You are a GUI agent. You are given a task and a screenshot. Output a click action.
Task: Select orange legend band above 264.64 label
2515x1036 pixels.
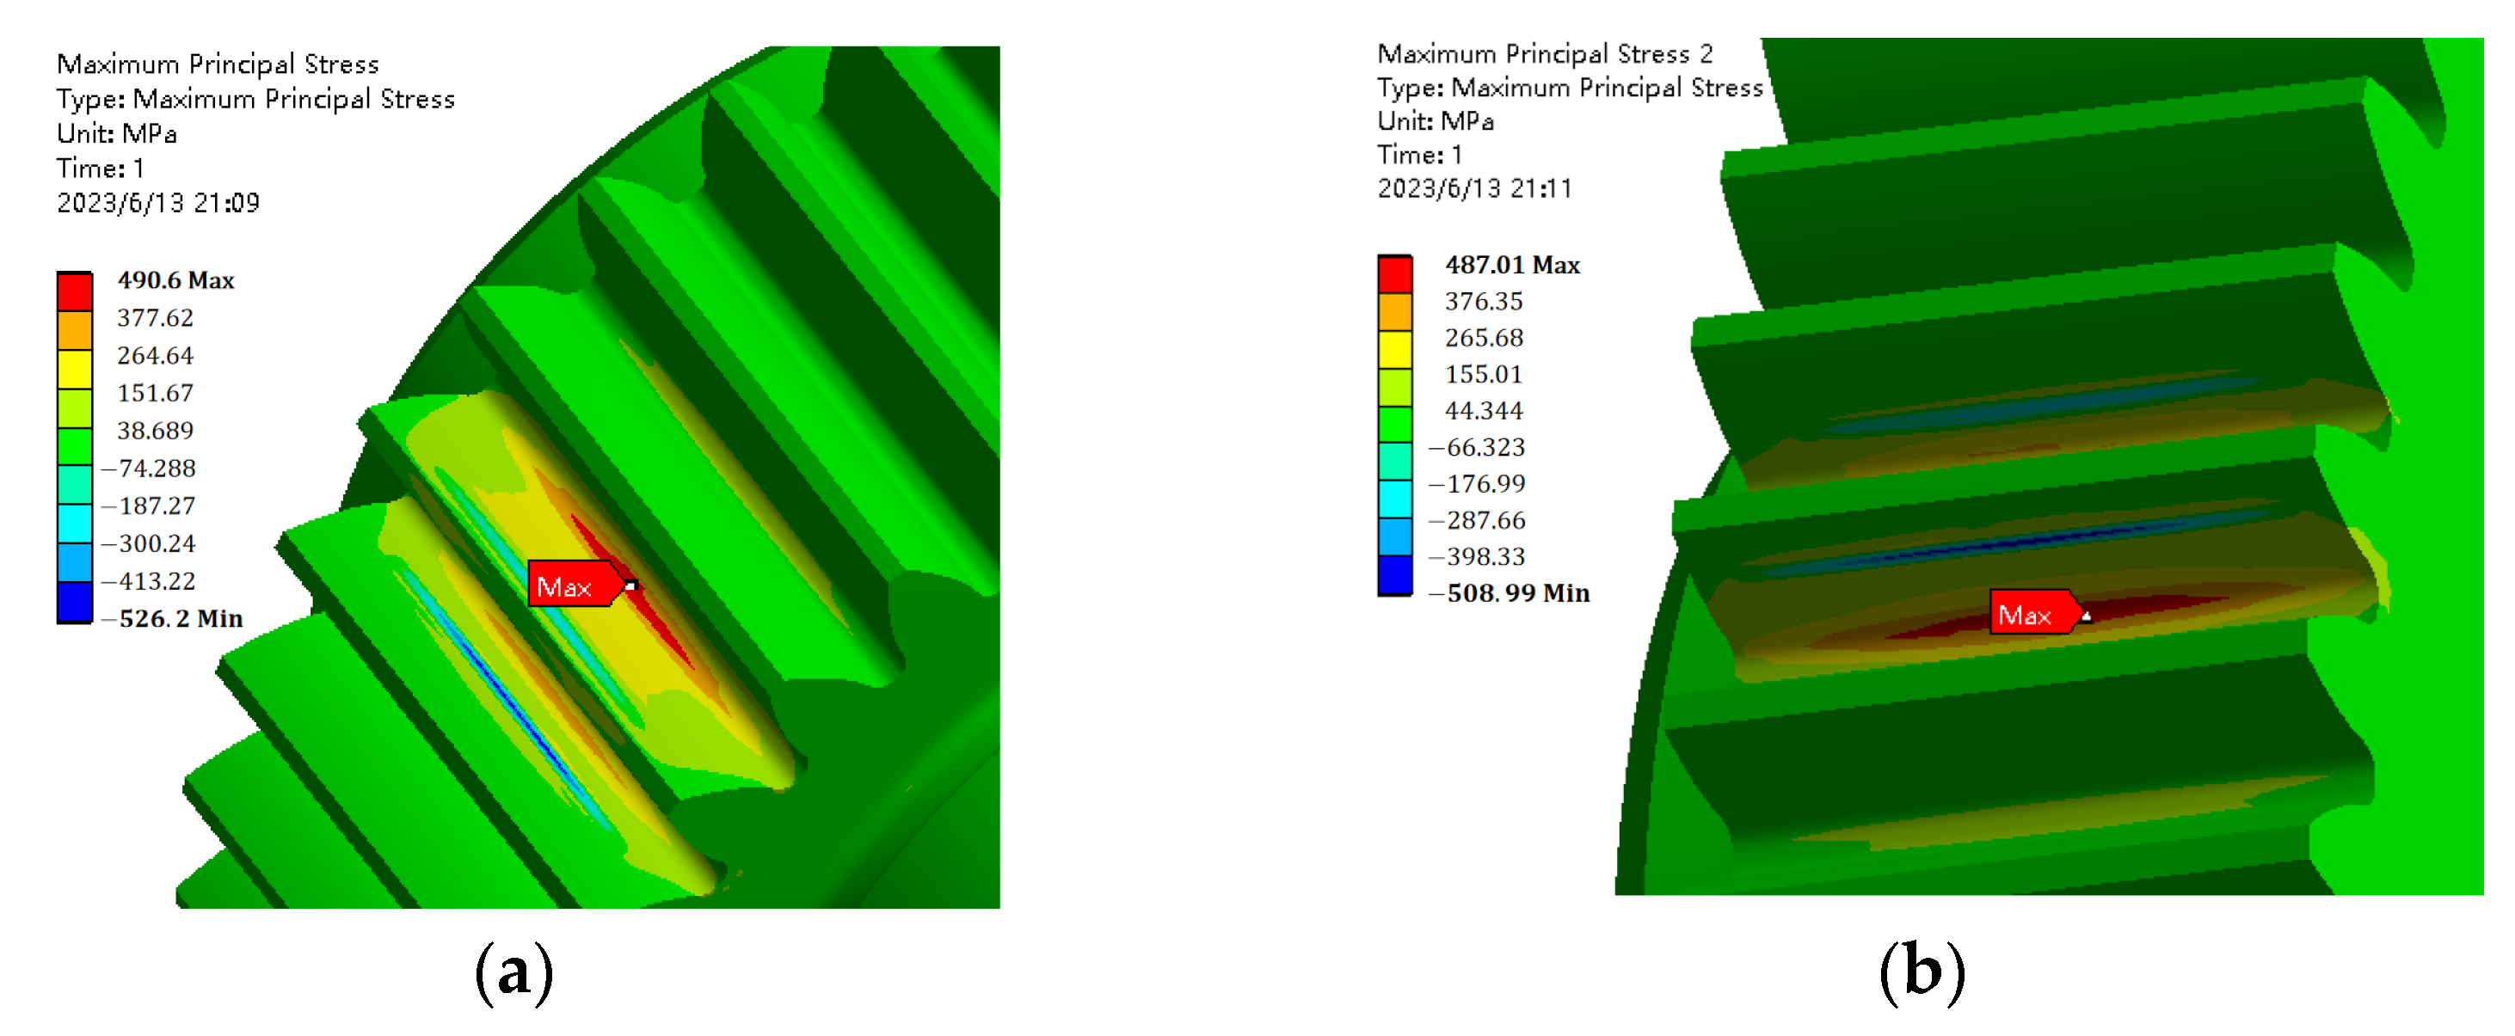[74, 330]
